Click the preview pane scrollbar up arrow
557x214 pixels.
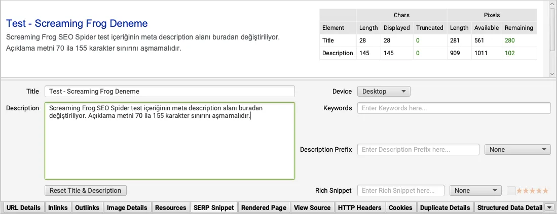pyautogui.click(x=552, y=4)
